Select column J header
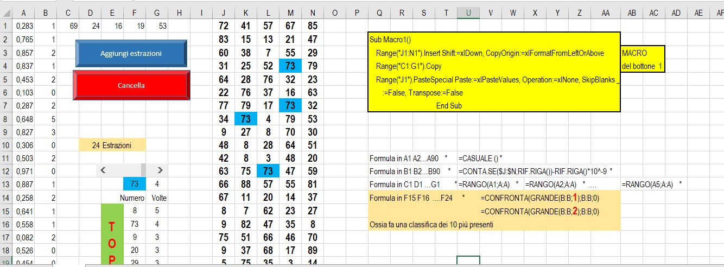Image resolution: width=724 pixels, height=267 pixels. pyautogui.click(x=224, y=13)
